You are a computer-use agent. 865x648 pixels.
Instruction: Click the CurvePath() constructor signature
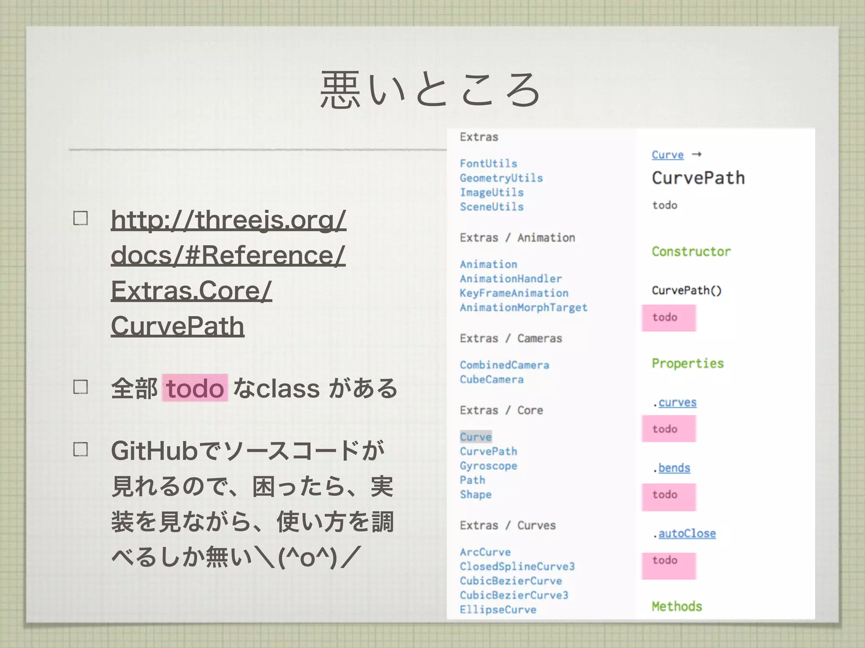point(687,291)
